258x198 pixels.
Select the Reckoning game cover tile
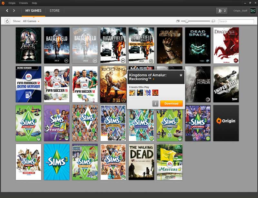click(113, 84)
